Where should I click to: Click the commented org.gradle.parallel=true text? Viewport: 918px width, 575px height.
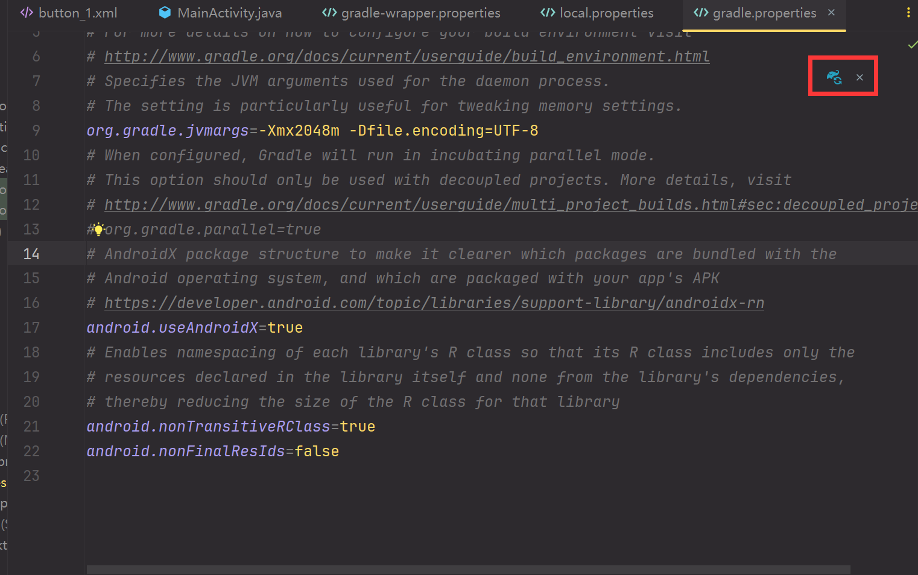point(213,230)
